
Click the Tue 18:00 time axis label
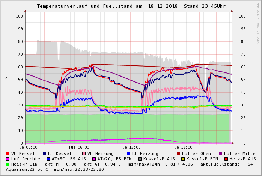(x=182, y=148)
